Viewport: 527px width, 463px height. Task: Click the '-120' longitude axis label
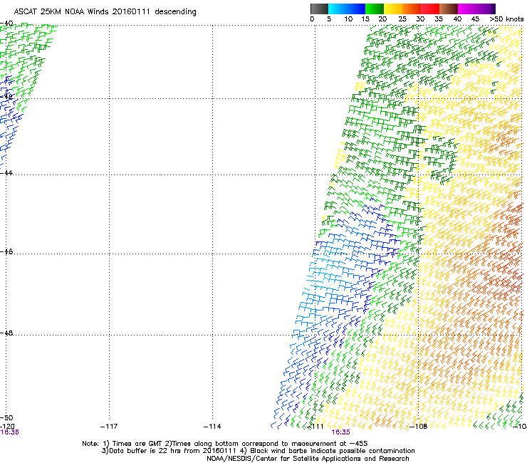tap(7, 427)
